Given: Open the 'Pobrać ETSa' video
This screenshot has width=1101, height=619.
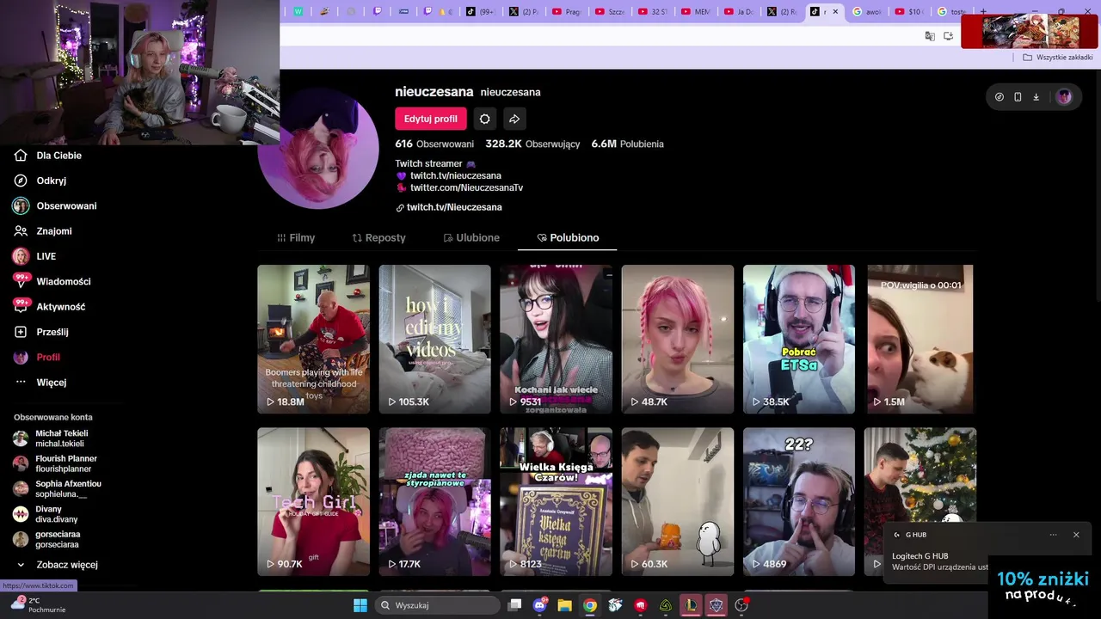Looking at the screenshot, I should pos(799,339).
